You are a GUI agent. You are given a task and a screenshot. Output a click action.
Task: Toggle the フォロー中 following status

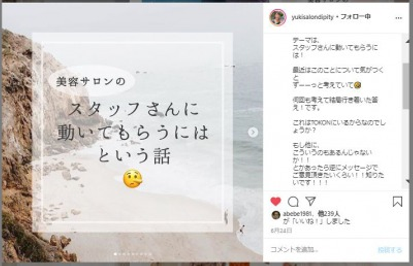point(355,17)
